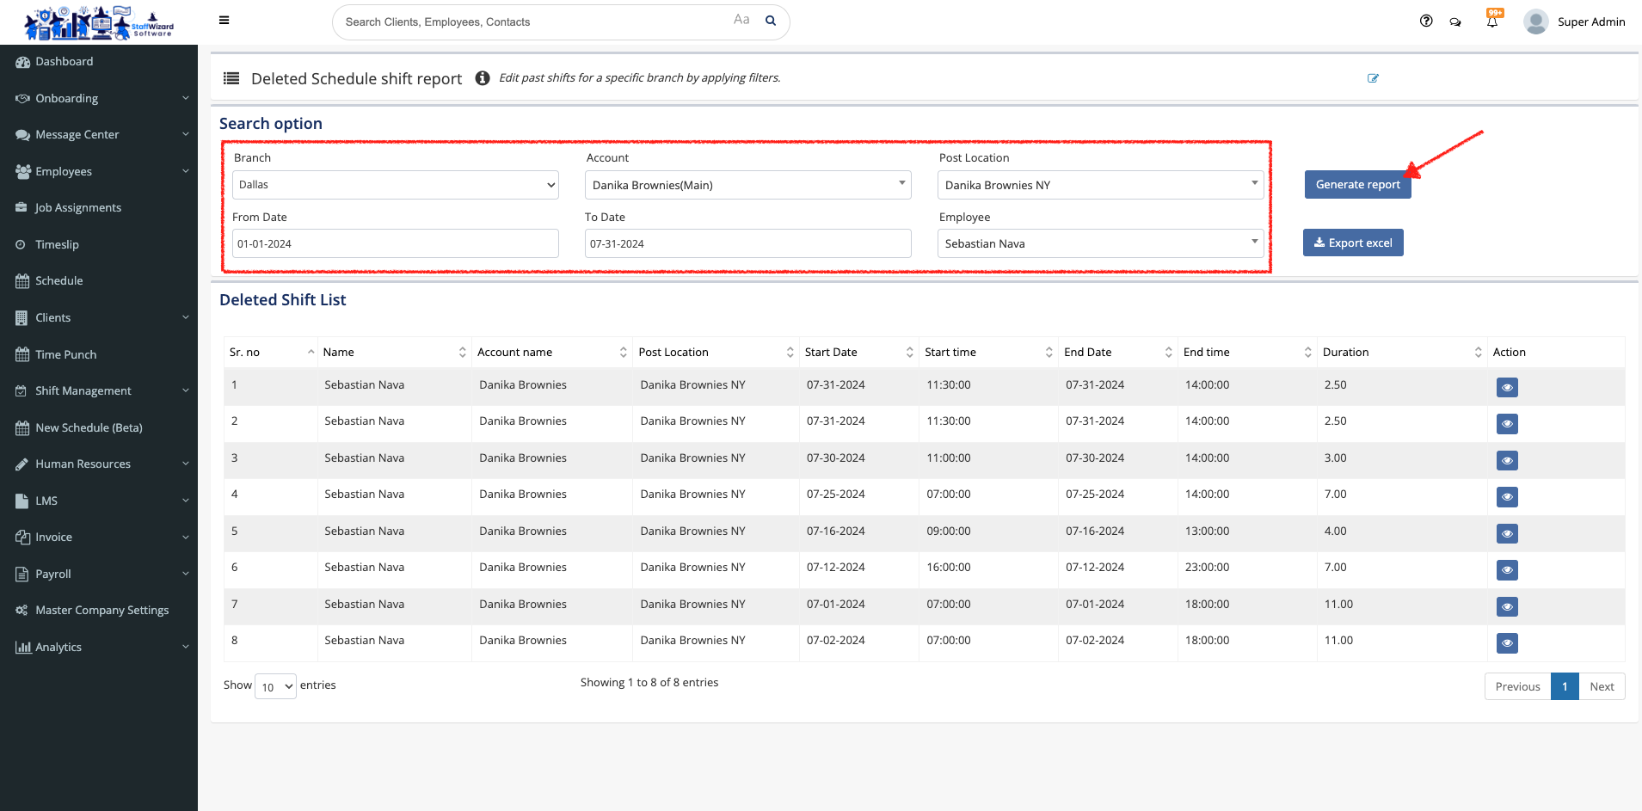Show details of row 8 shift with eye button
This screenshot has height=811, width=1642.
(x=1507, y=643)
